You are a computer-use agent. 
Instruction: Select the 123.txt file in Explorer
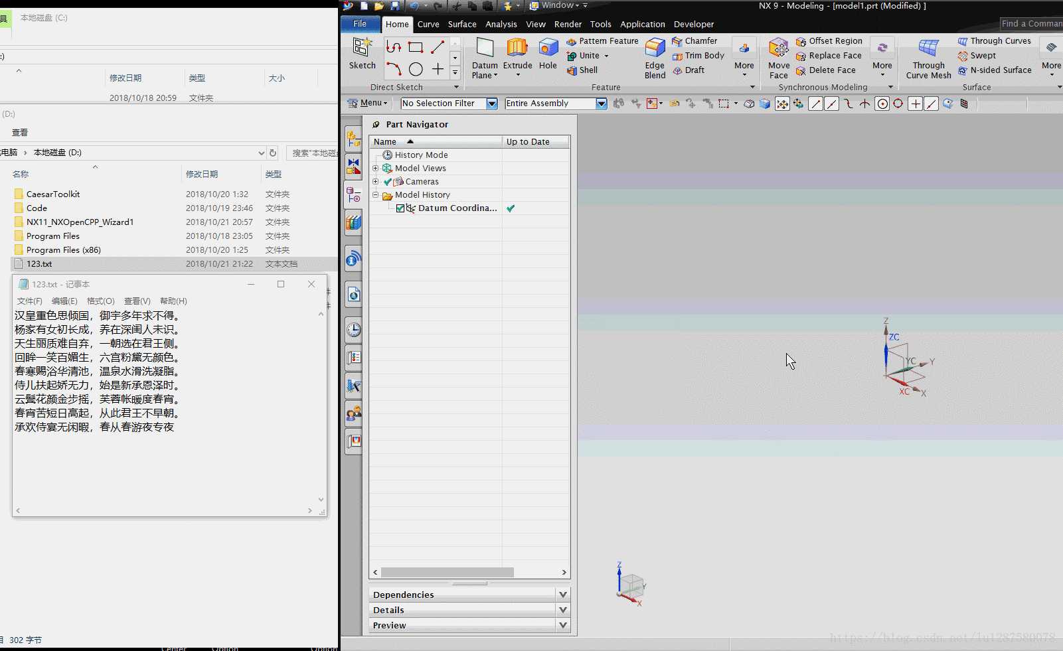[x=39, y=264]
